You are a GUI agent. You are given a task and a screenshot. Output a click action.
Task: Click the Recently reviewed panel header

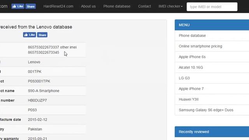212,132
